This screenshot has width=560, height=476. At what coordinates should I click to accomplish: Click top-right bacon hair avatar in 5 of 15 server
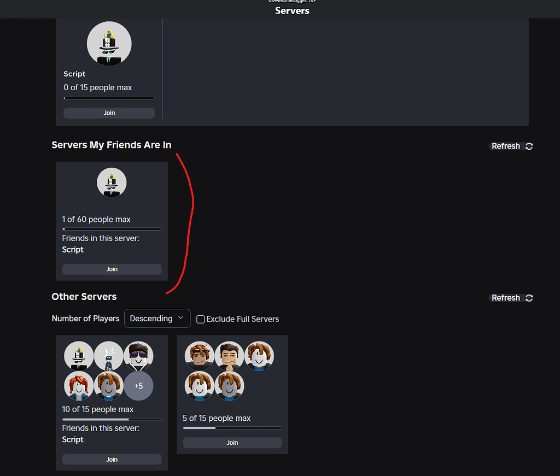pos(259,356)
